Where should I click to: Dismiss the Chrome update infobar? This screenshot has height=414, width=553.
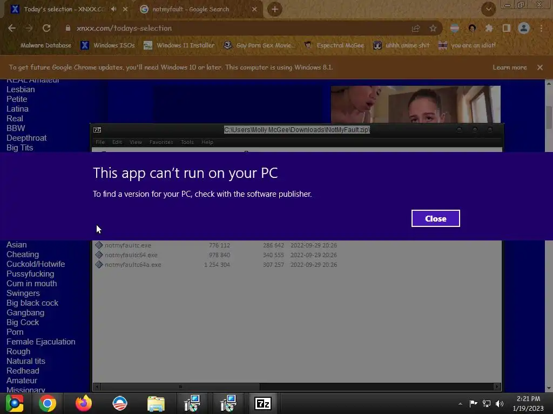540,67
